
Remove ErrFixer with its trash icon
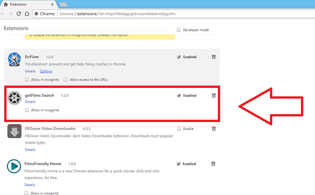tap(214, 57)
